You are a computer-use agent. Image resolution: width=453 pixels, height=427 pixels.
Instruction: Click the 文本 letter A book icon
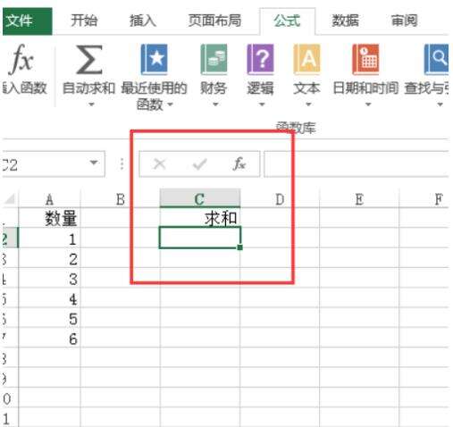[x=306, y=60]
